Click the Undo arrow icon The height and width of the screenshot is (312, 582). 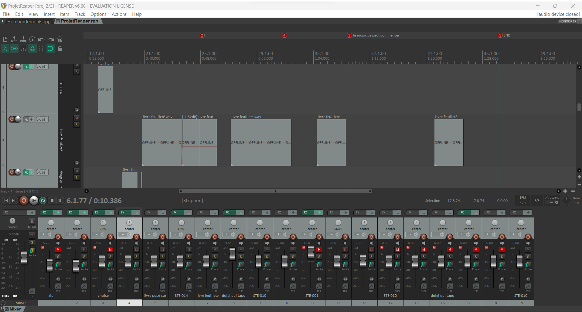point(42,39)
